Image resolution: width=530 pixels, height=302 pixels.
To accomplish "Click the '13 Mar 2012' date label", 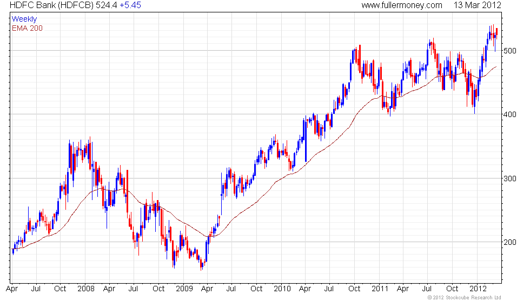I will tap(477, 5).
